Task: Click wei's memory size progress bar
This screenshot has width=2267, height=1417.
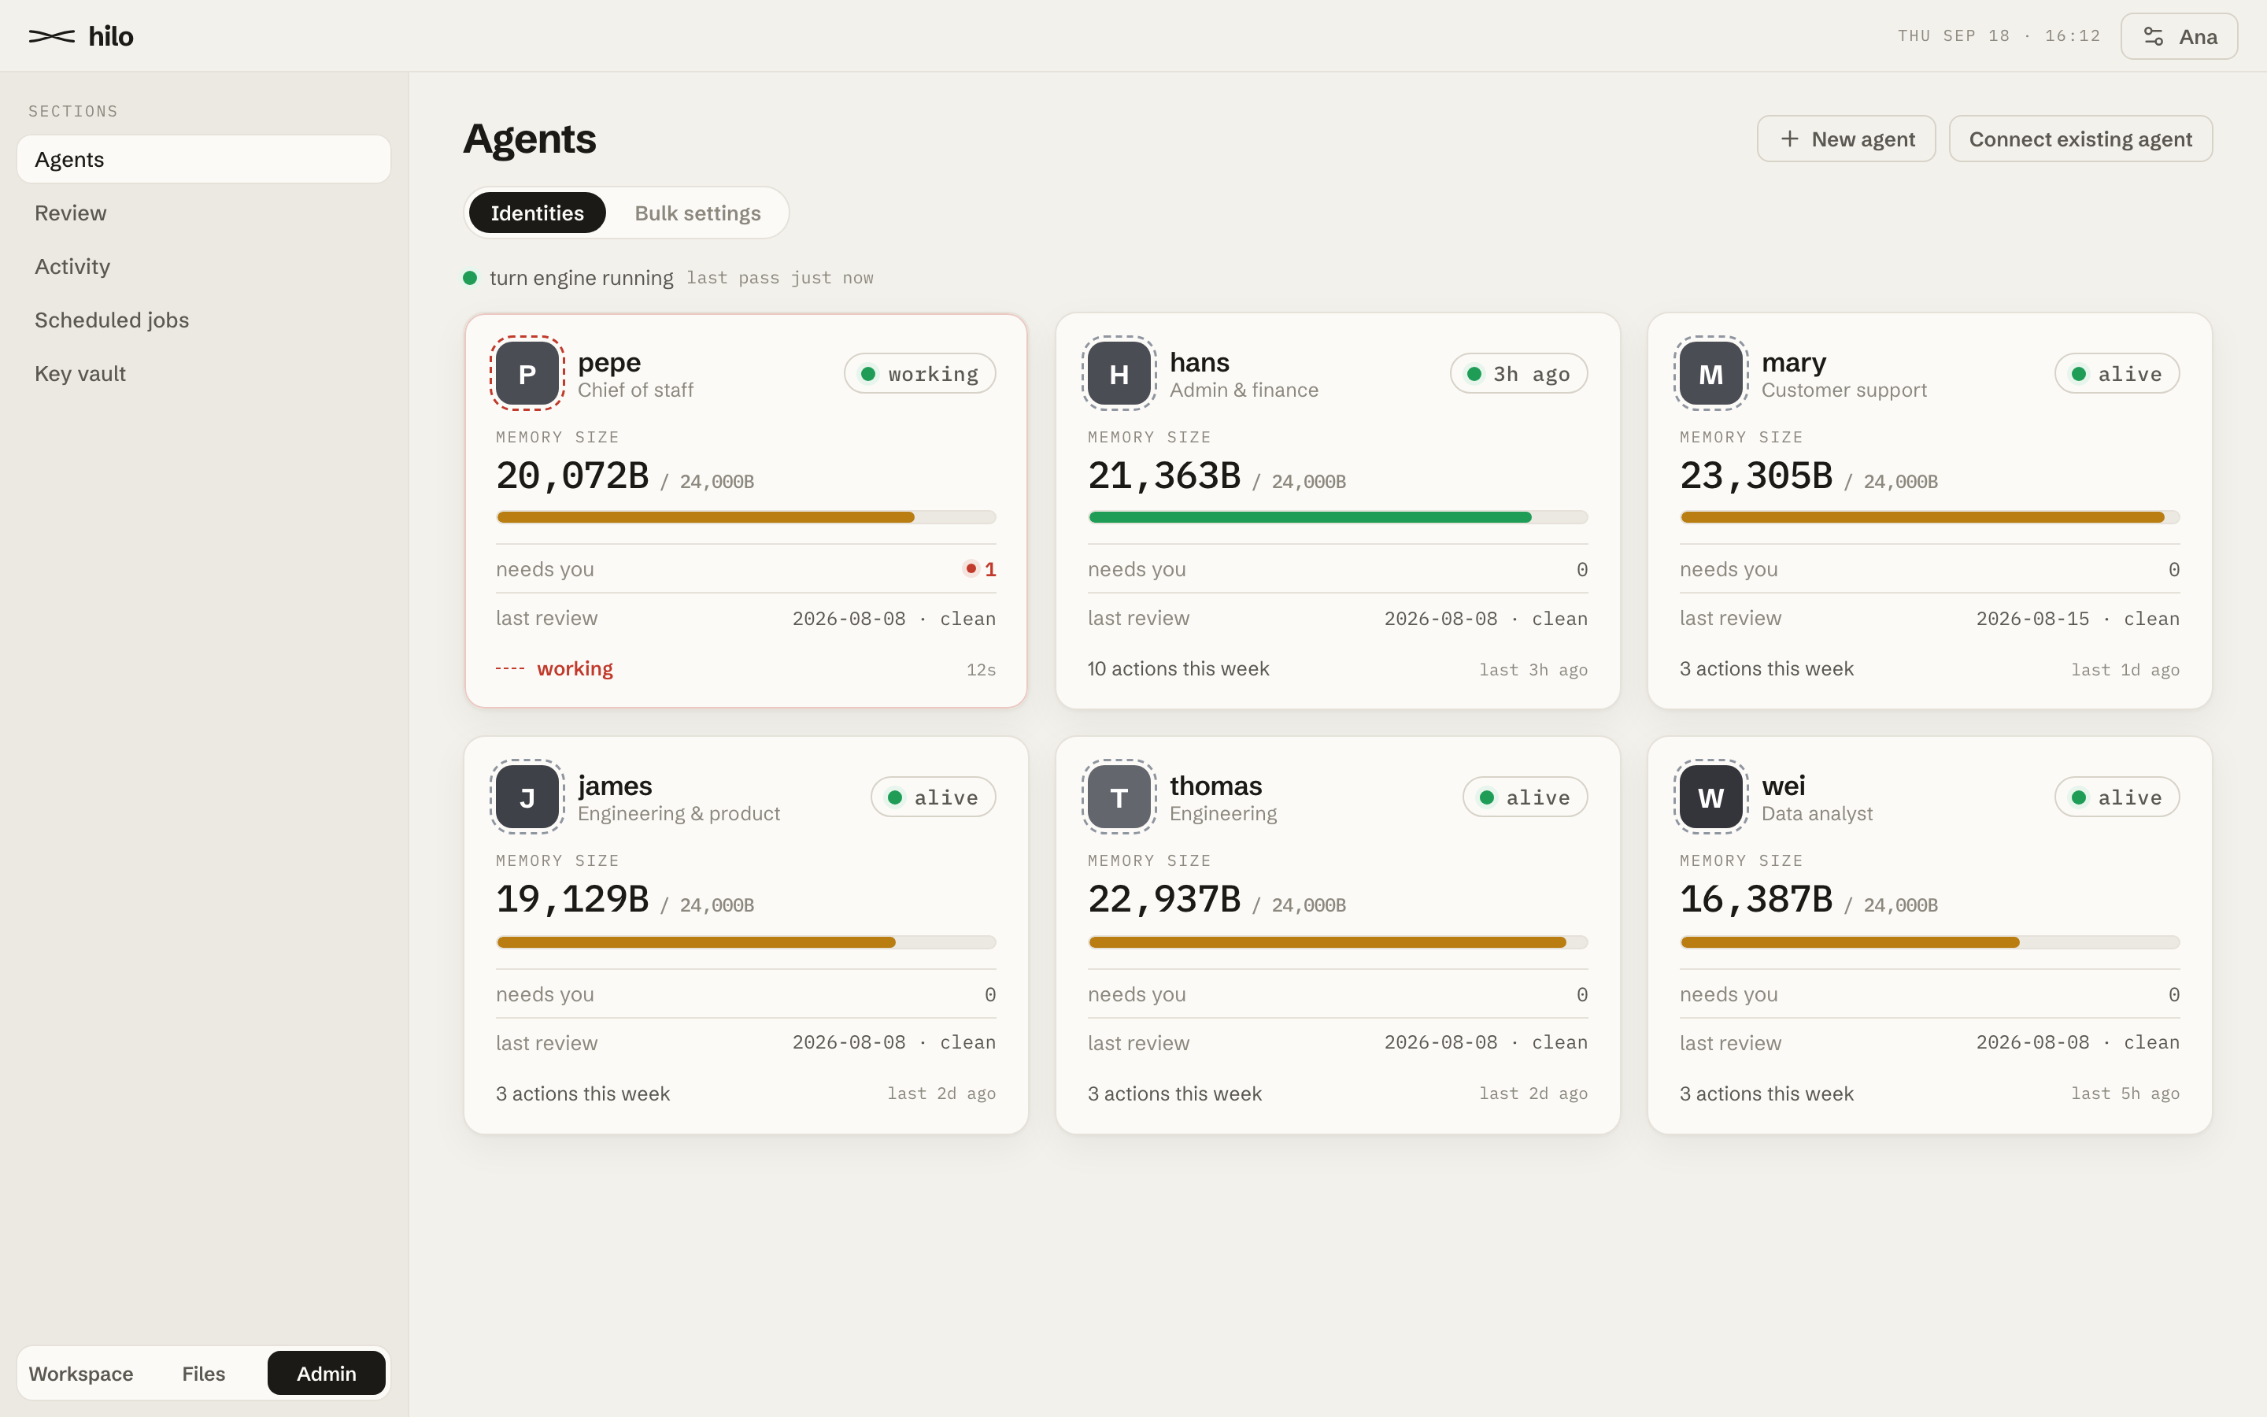Action: (x=1929, y=942)
